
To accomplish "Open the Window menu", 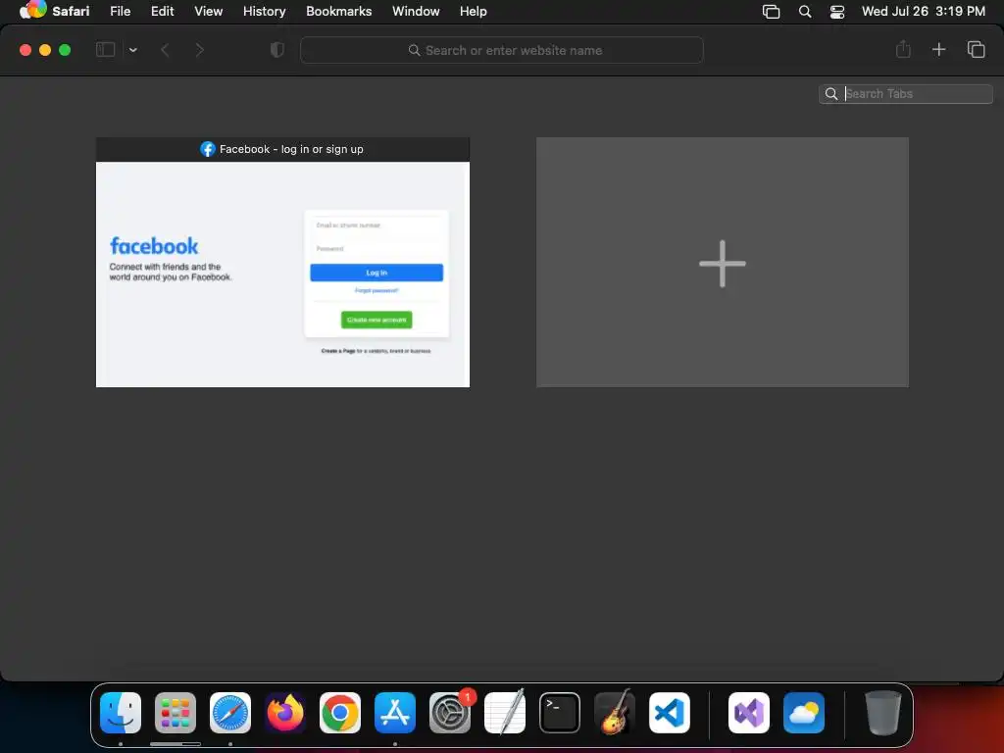I will 416,11.
